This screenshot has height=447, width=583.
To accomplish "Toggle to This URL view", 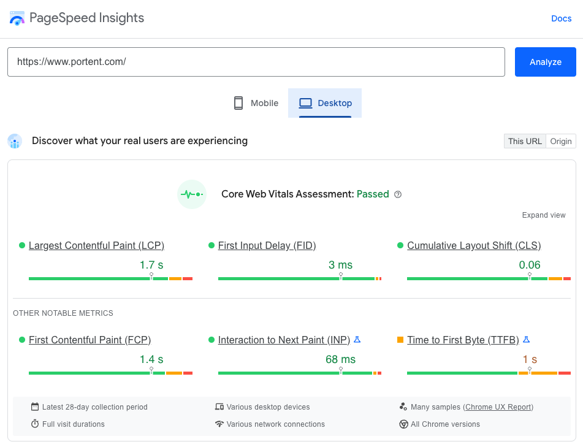I will point(525,141).
